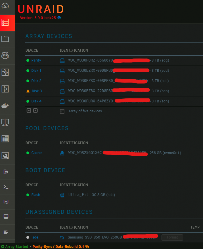Open the Dashboard gauge icon in sidebar
203x249 pixels.
coord(5,6)
